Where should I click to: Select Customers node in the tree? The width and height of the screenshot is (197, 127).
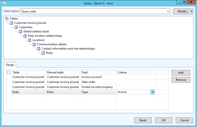point(26,27)
